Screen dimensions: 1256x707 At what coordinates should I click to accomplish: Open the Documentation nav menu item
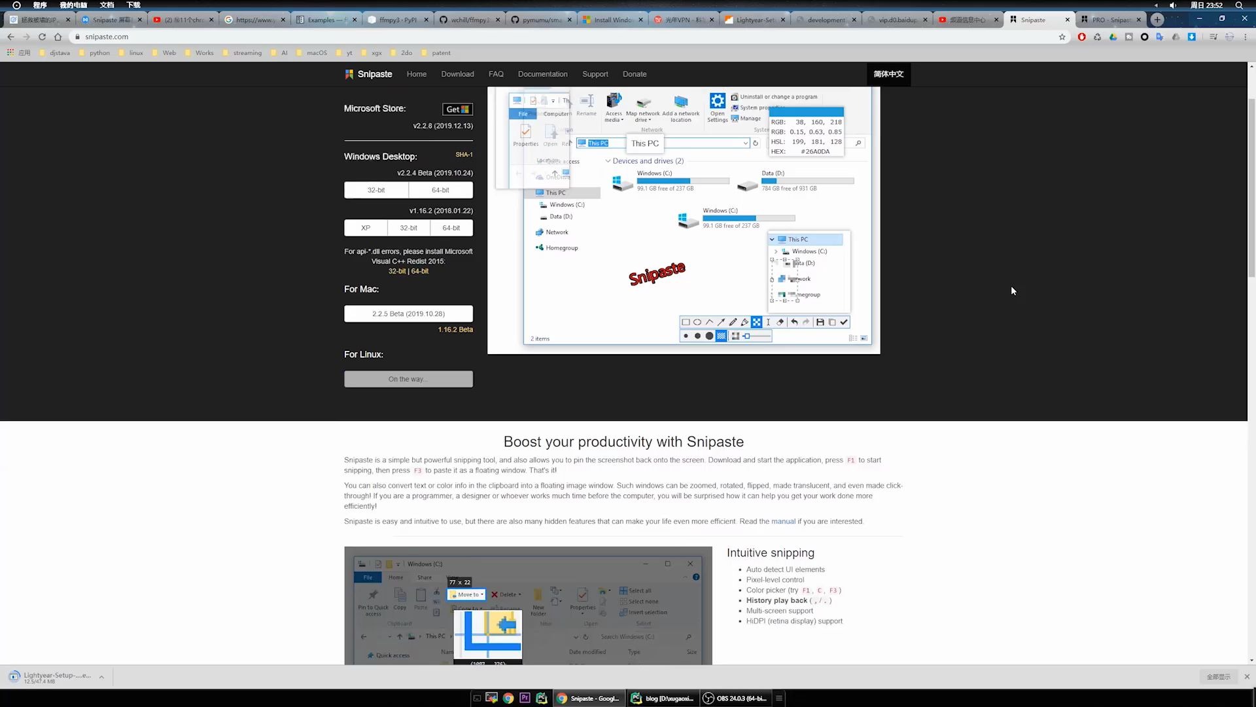pyautogui.click(x=542, y=74)
